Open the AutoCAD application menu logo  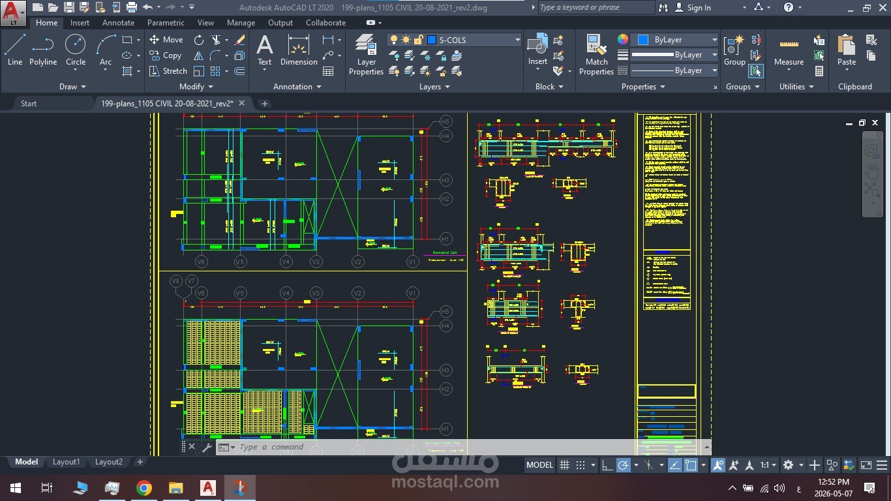pyautogui.click(x=13, y=12)
